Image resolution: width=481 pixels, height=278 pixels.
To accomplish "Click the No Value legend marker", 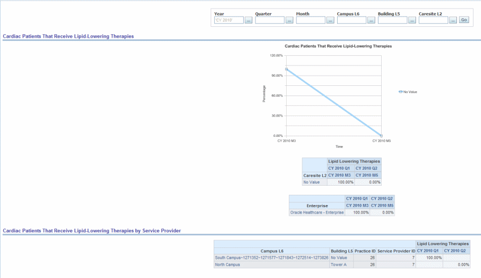I will pos(400,92).
